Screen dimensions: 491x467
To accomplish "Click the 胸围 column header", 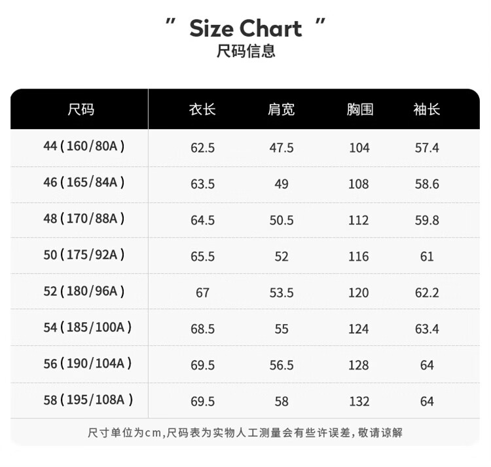I will (x=359, y=109).
